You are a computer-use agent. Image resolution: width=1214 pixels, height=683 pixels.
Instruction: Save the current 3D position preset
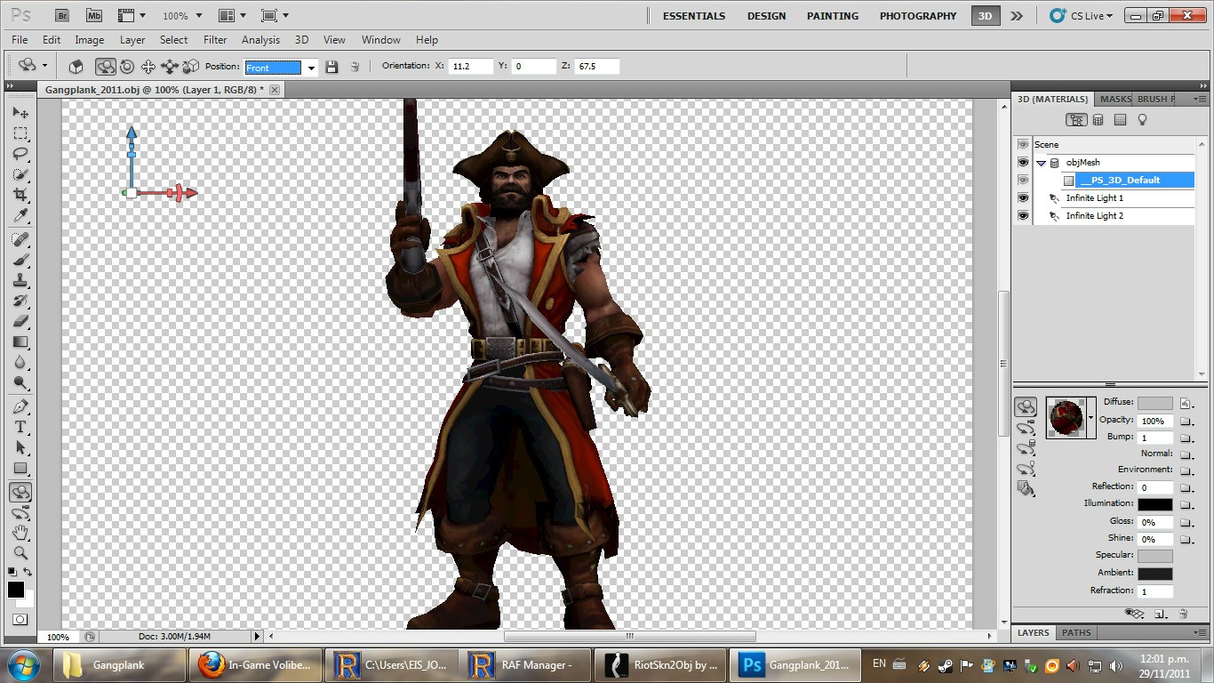click(331, 67)
